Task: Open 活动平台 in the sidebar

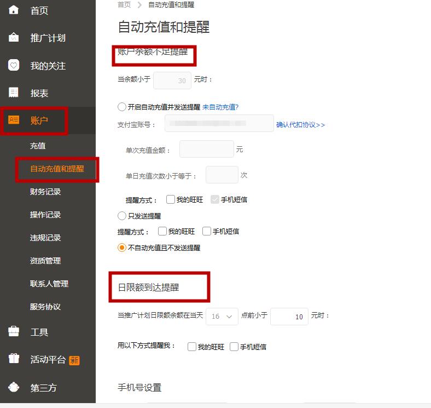Action: click(x=48, y=360)
